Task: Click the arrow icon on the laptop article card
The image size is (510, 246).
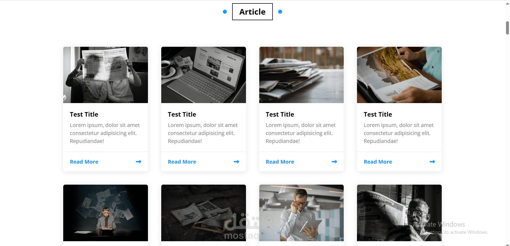Action: (236, 162)
